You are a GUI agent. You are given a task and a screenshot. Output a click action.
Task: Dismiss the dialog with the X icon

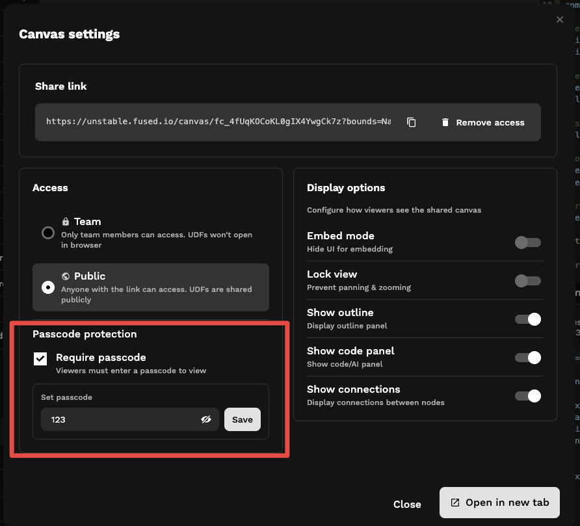[x=560, y=19]
